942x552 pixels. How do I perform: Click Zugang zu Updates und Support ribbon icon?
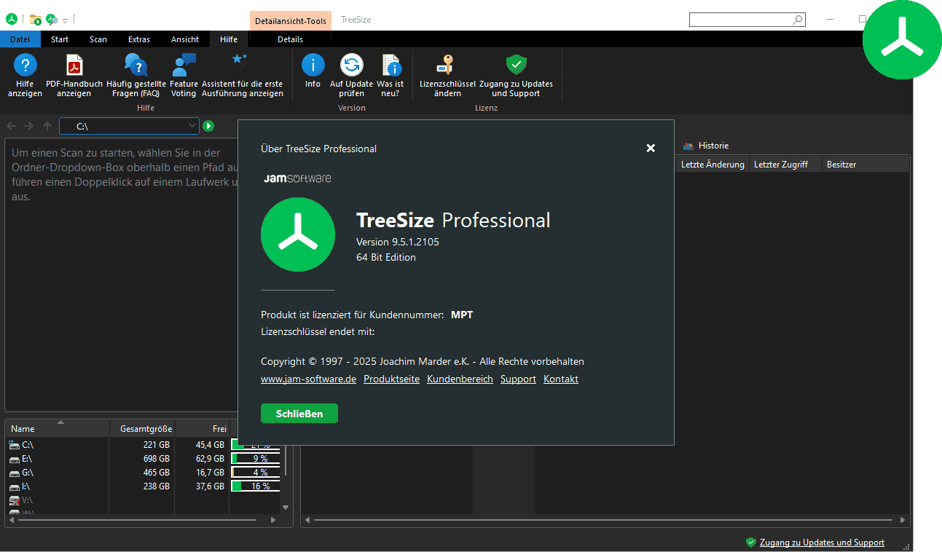pos(516,66)
